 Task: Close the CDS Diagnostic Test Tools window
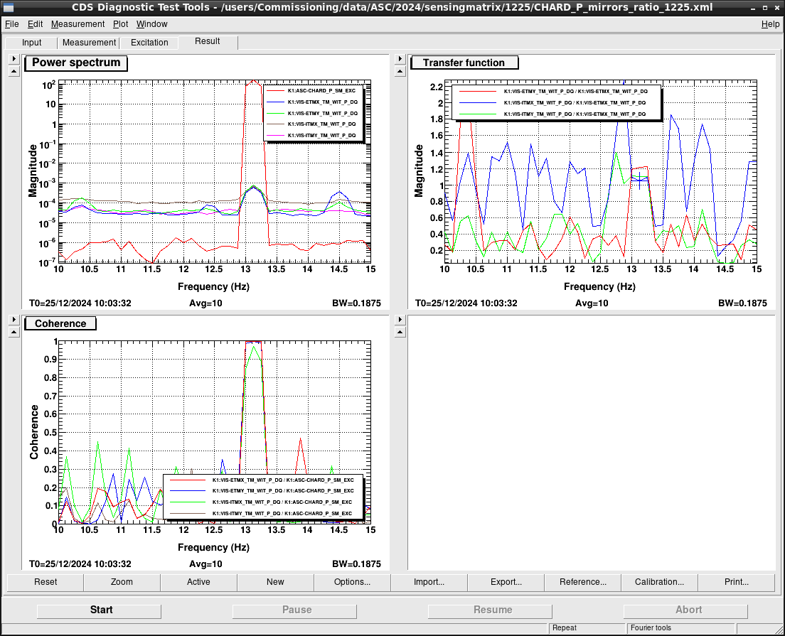pos(776,8)
